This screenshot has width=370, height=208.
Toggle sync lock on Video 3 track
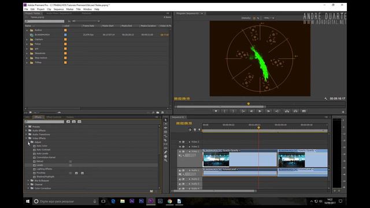tap(183, 142)
